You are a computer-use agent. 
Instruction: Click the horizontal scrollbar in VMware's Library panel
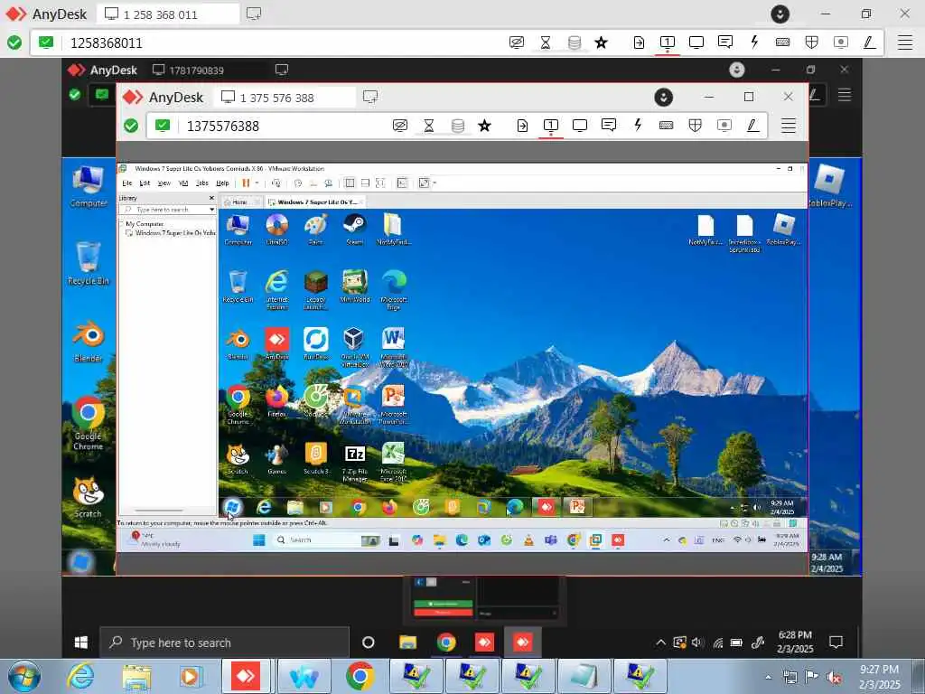click(159, 511)
